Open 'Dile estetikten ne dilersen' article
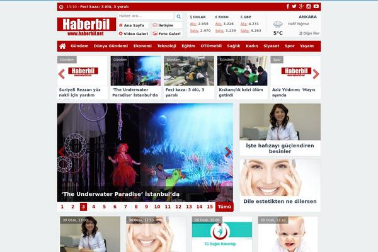The image size is (378, 252). click(x=280, y=185)
